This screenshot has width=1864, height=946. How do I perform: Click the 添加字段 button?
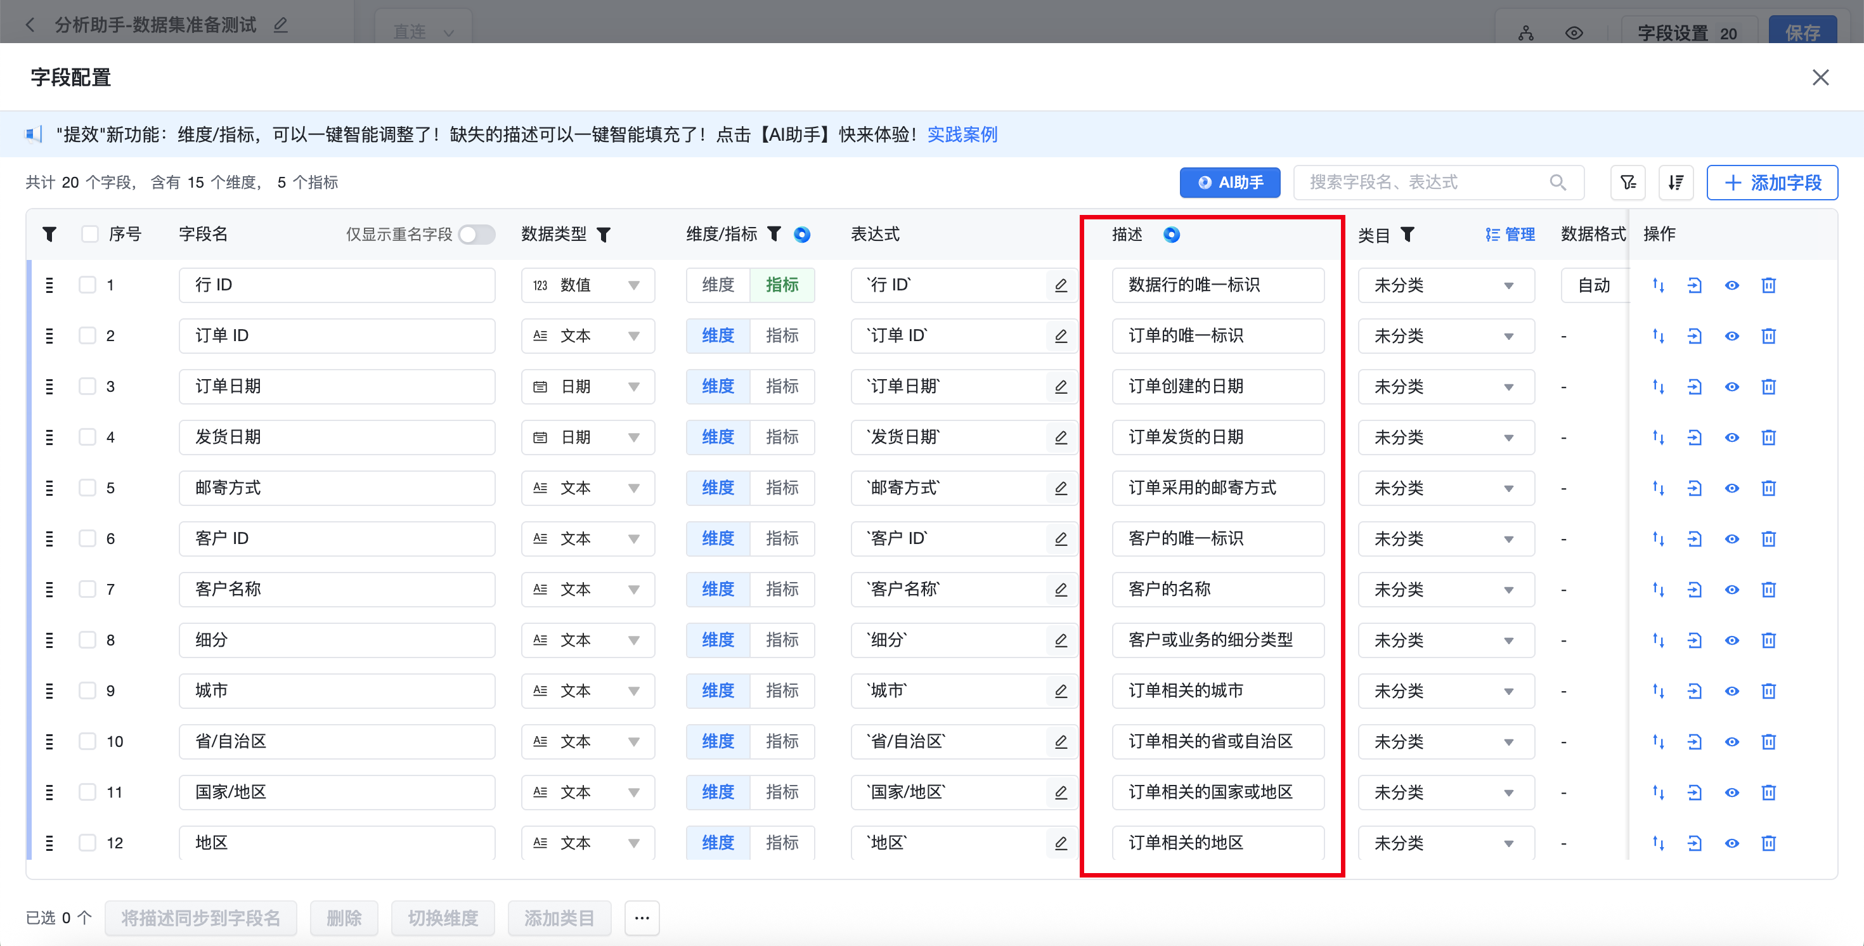pyautogui.click(x=1771, y=183)
